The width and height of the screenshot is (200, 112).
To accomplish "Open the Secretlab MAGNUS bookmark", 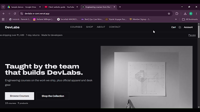I will [67, 19].
